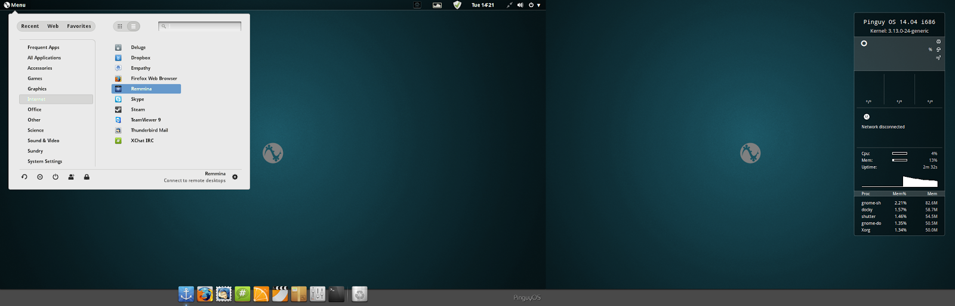Screen dimensions: 955x306
Task: Open the clapperboard video app in dock
Action: click(280, 294)
